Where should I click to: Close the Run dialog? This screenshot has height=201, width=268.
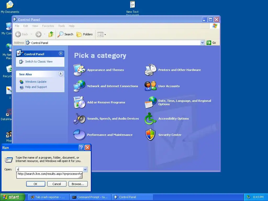(87, 147)
